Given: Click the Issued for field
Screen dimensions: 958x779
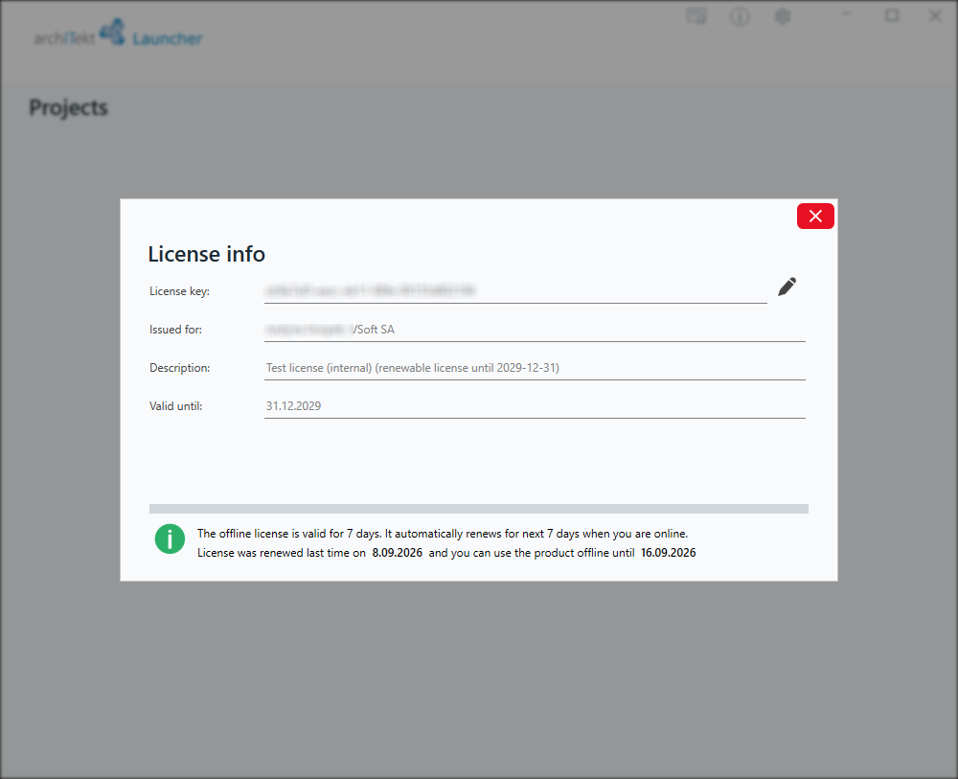Looking at the screenshot, I should [x=535, y=330].
